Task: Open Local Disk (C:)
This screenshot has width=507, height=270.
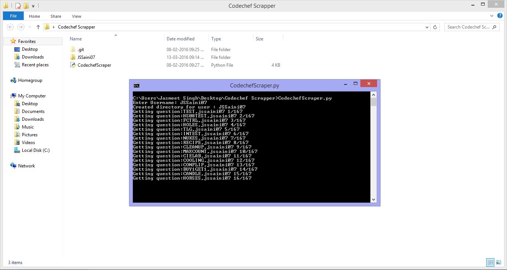Action: (36, 150)
